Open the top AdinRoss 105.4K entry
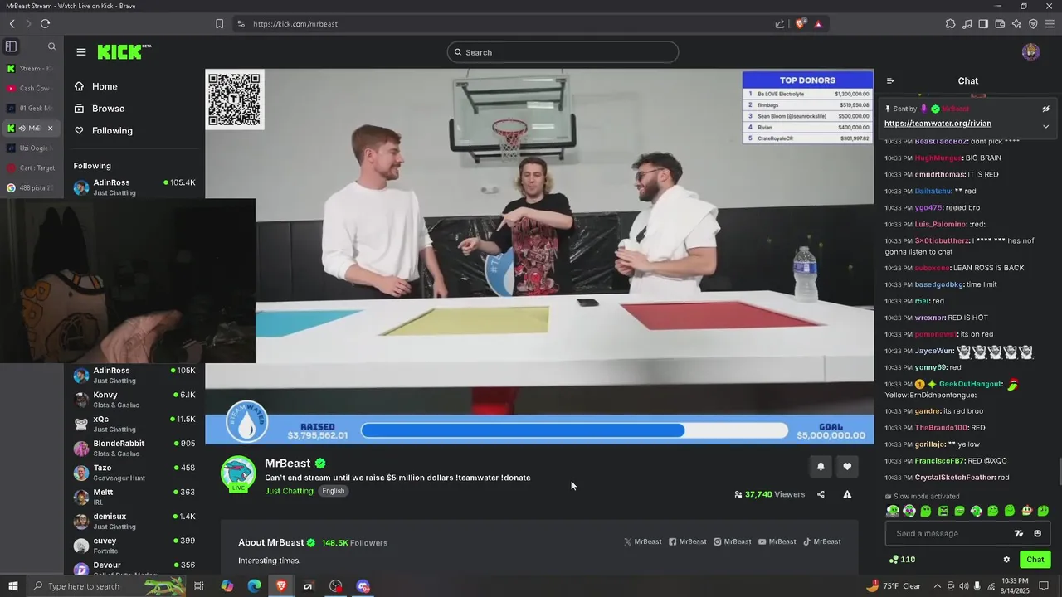The width and height of the screenshot is (1062, 597). click(134, 187)
